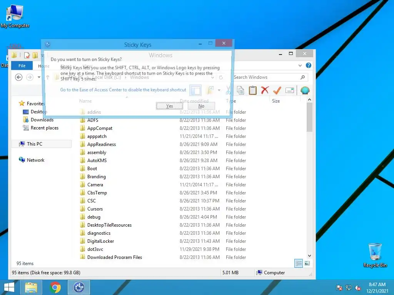
Task: Click Yes in Sticky Keys dialog
Action: 170,106
